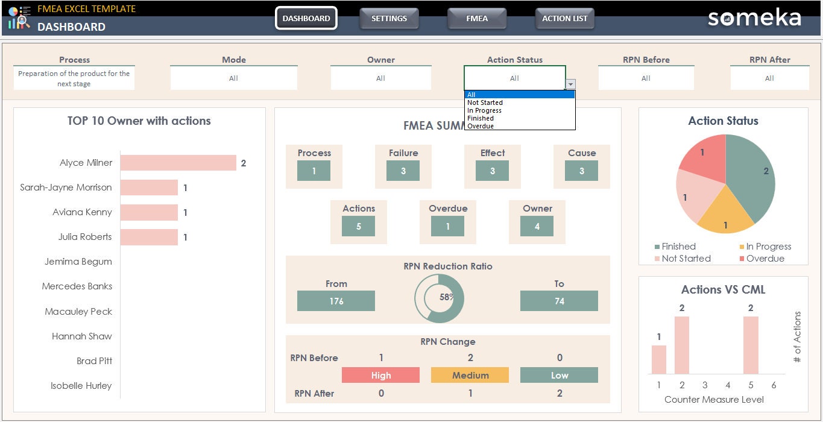Open the FMEA sheet button
The height and width of the screenshot is (422, 823).
click(x=476, y=18)
